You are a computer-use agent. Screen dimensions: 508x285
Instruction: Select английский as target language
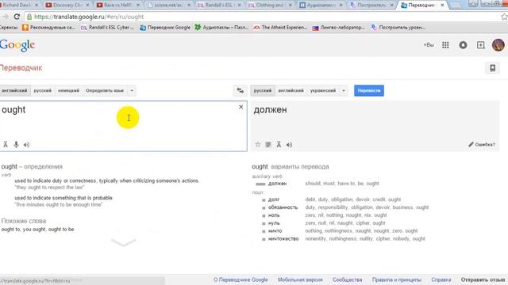click(x=291, y=90)
